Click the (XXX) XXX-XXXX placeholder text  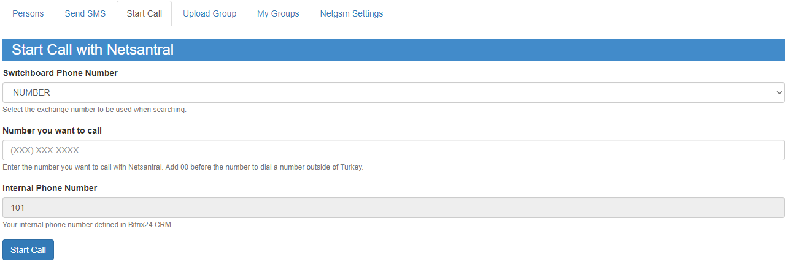tap(45, 150)
